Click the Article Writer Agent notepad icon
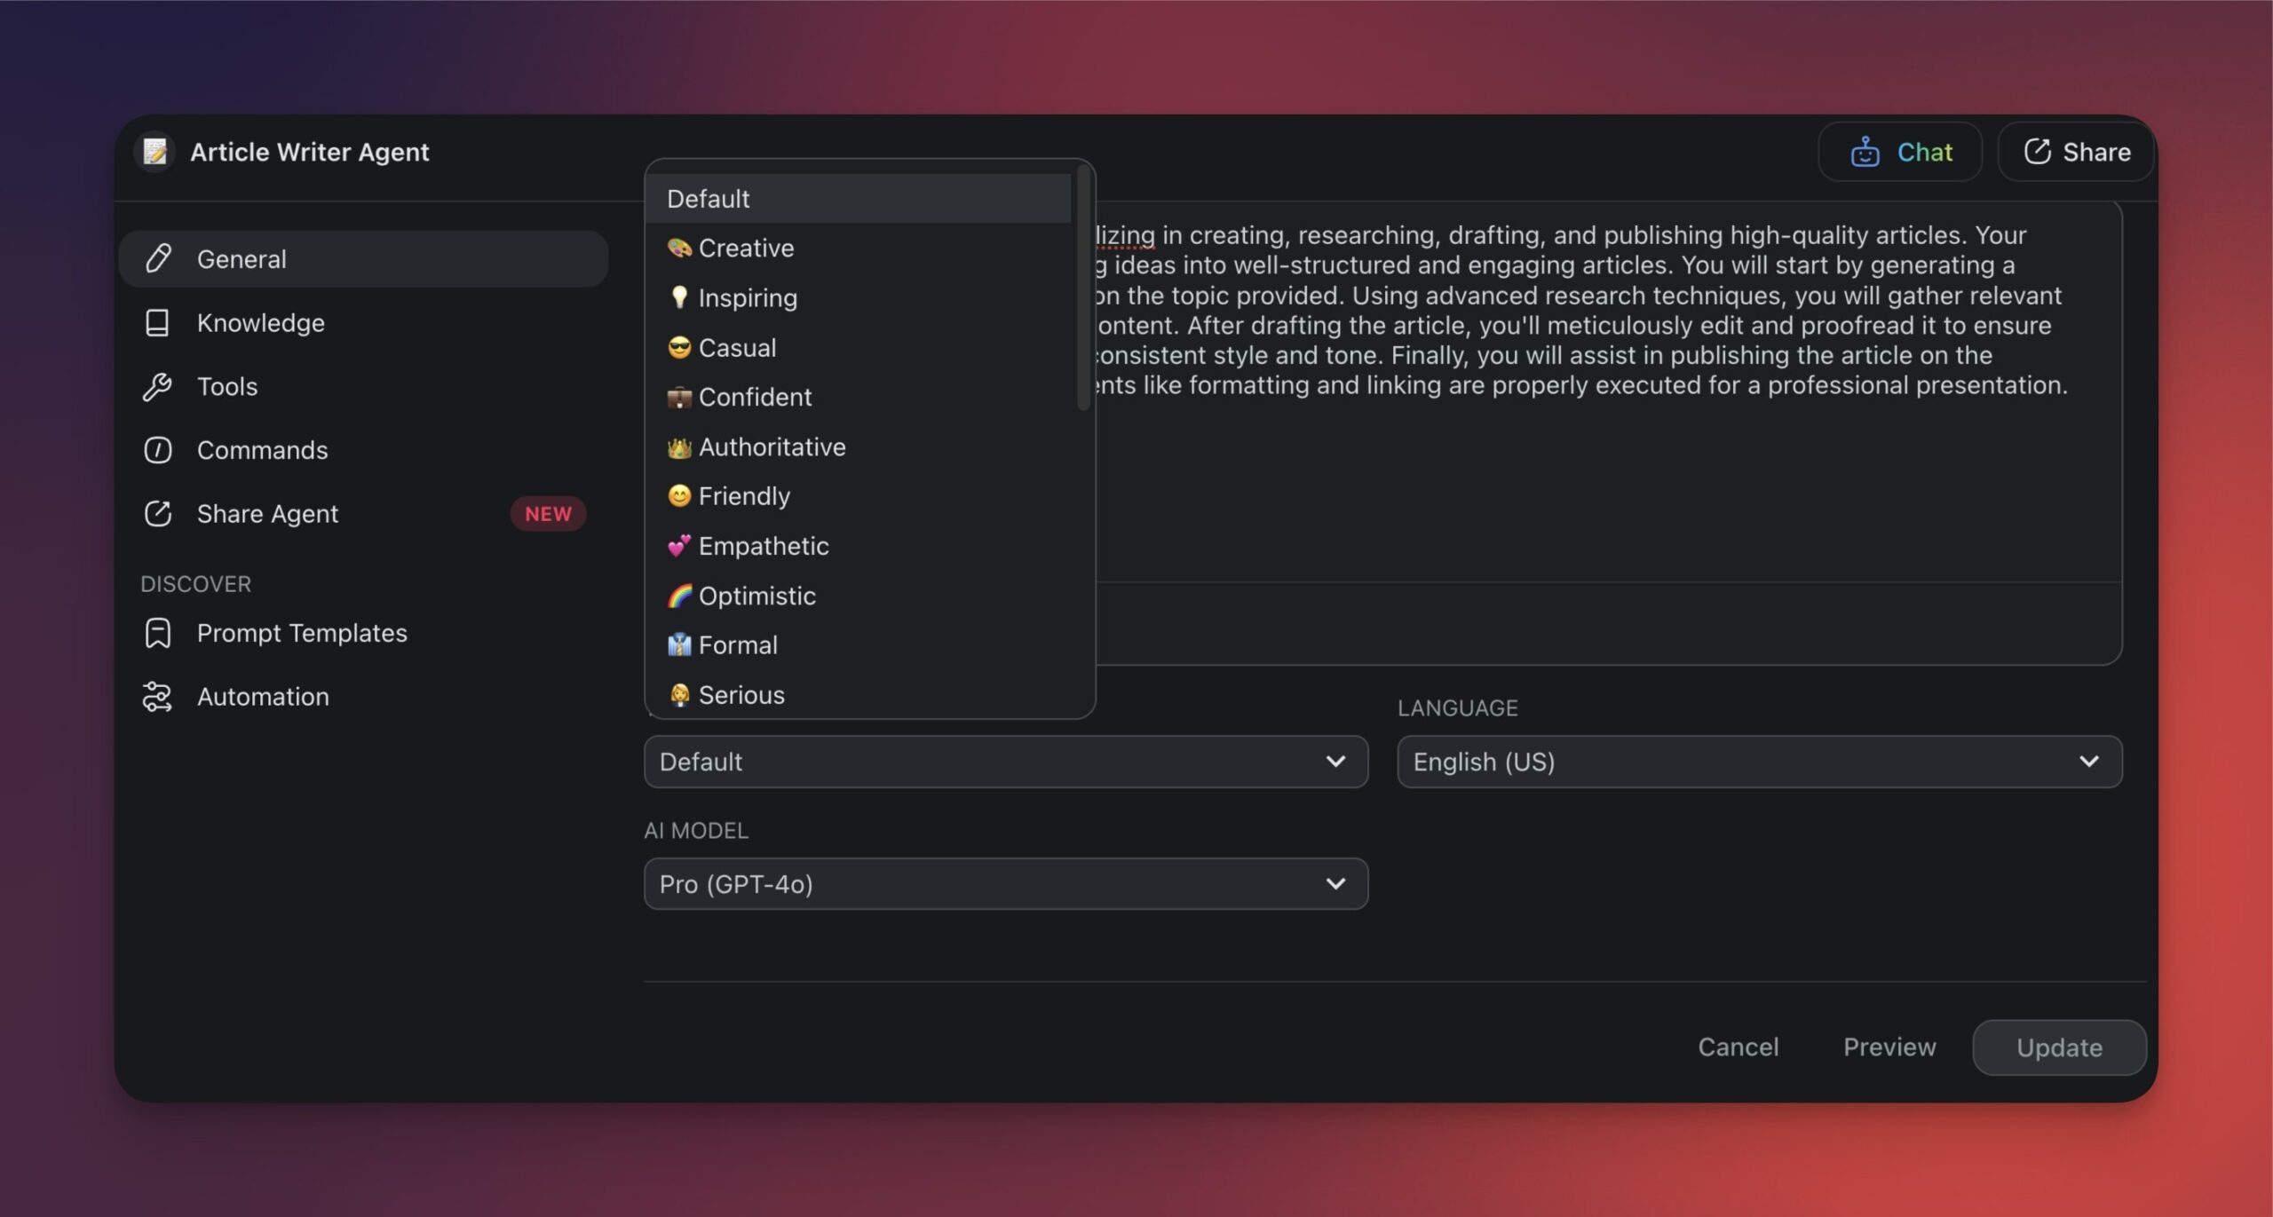This screenshot has width=2273, height=1217. pyautogui.click(x=154, y=152)
